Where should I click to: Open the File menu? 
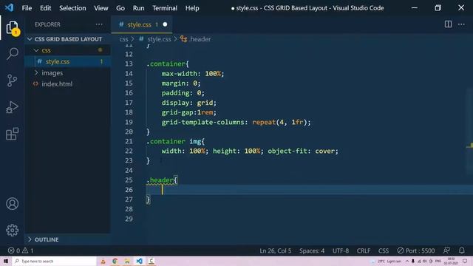click(x=27, y=8)
